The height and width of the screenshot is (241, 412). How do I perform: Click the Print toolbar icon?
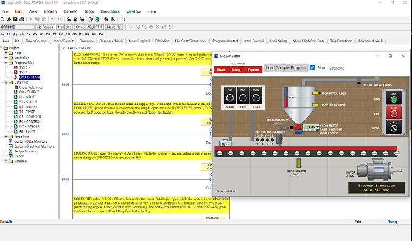22,19
